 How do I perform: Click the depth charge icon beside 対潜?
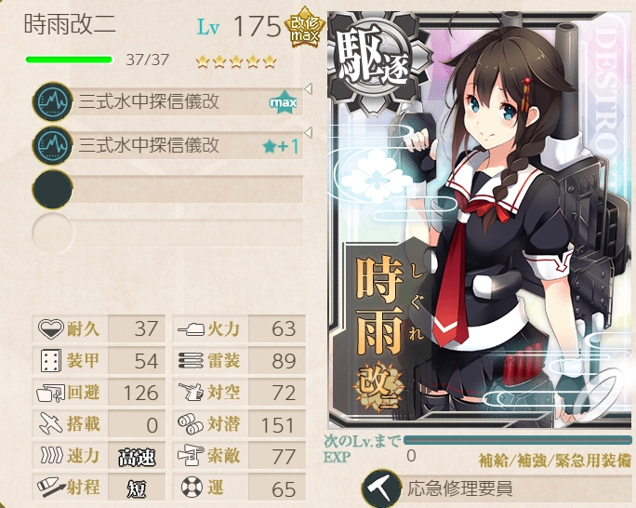191,424
